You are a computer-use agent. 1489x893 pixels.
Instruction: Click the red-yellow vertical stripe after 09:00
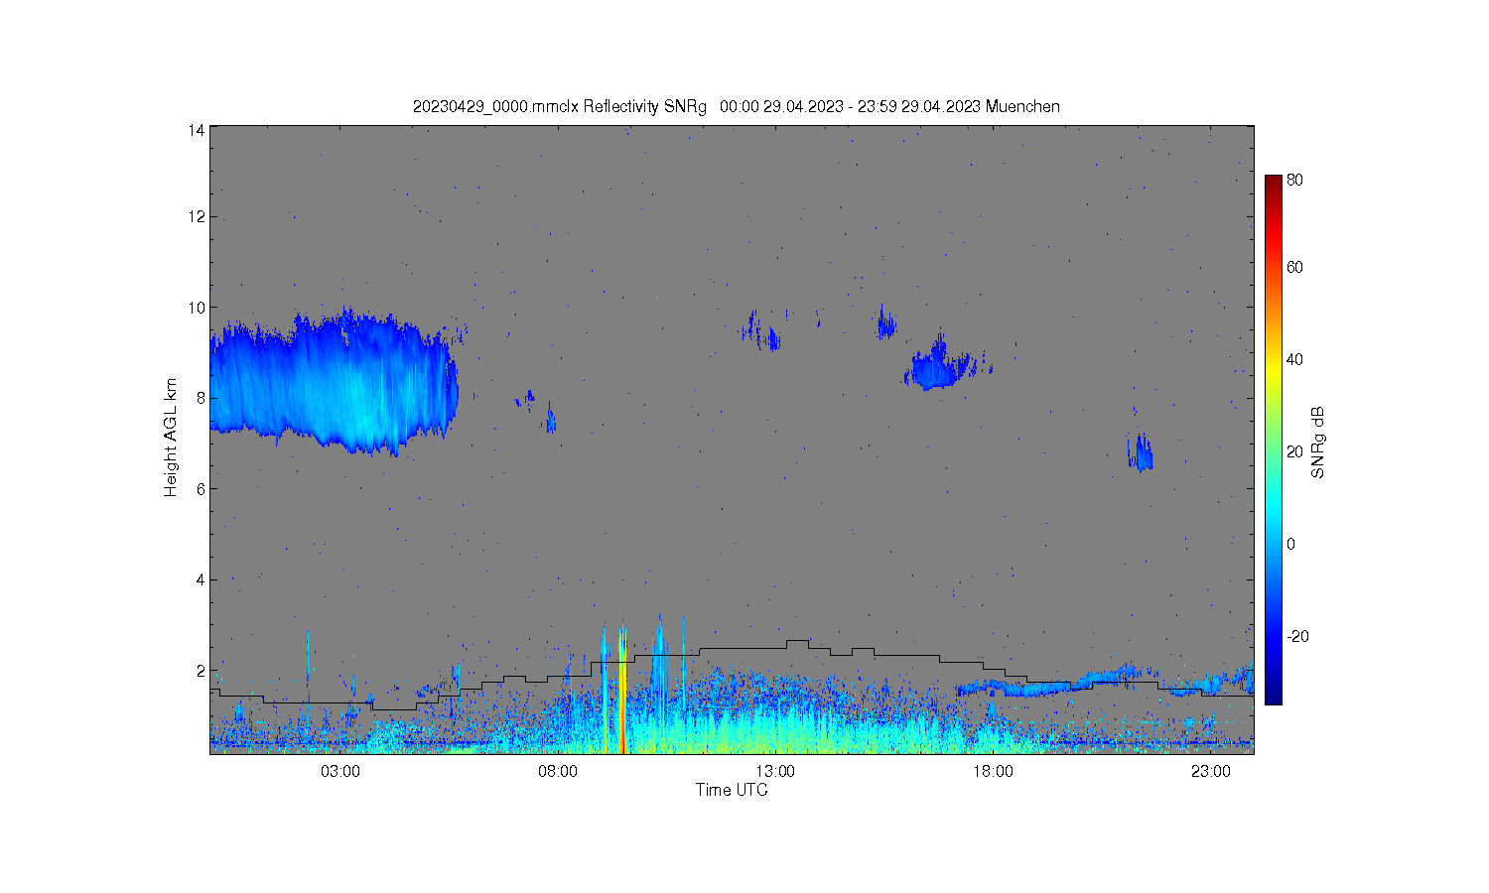tap(622, 690)
